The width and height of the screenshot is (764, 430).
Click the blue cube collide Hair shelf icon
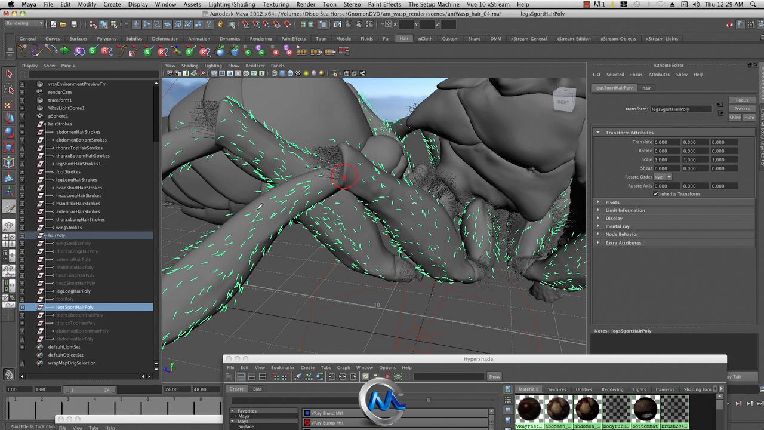(235, 51)
